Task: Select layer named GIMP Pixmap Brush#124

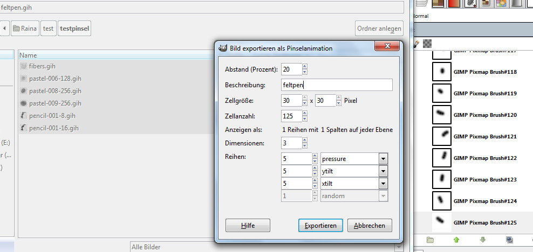Action: [x=485, y=201]
